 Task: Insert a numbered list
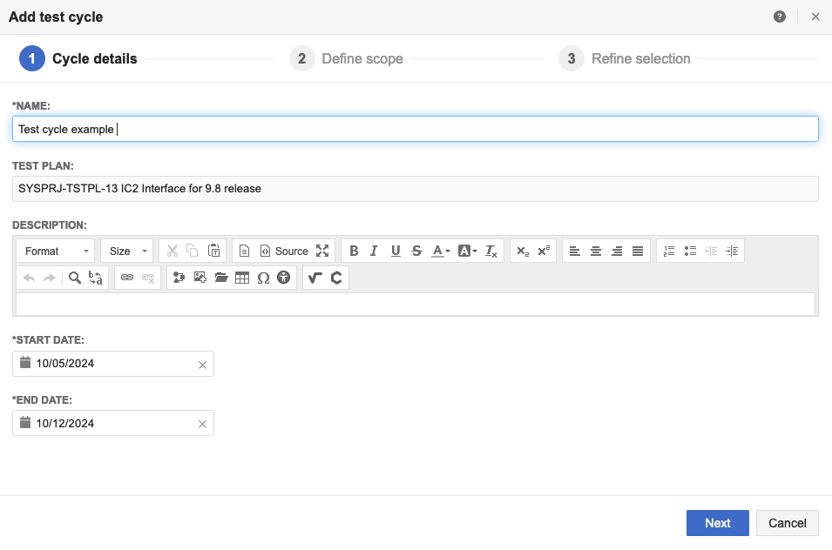point(669,251)
